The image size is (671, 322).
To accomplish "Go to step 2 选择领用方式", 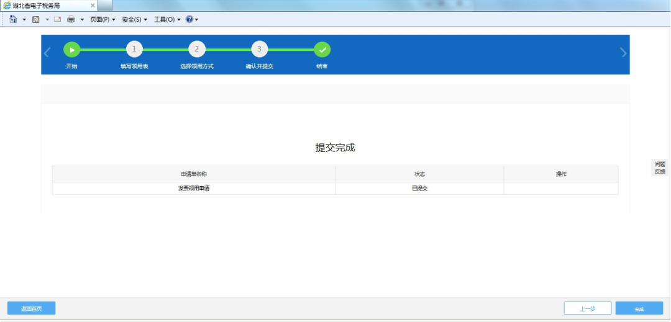I will point(197,49).
